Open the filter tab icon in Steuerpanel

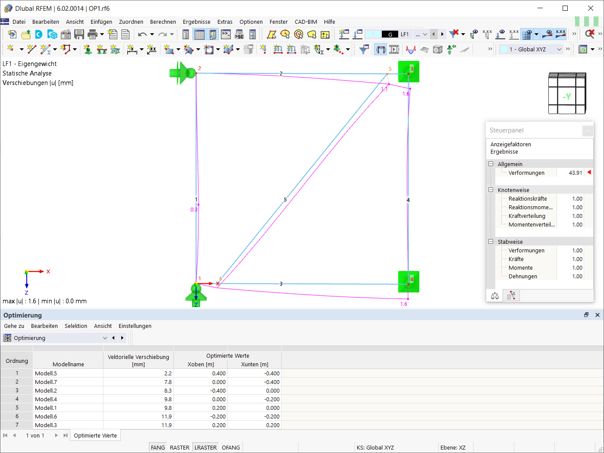pyautogui.click(x=511, y=296)
